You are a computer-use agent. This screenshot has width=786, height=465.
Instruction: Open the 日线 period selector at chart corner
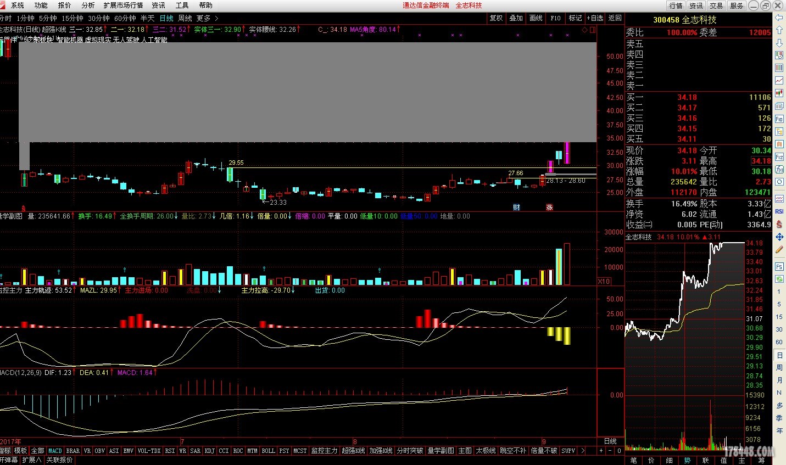click(x=610, y=441)
